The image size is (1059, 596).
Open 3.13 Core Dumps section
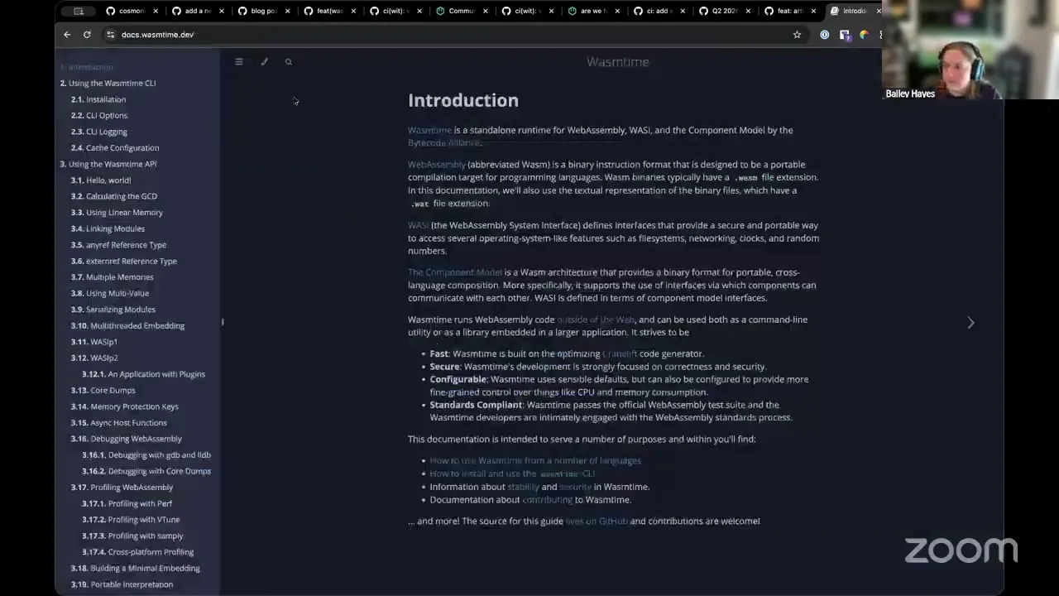(x=103, y=390)
